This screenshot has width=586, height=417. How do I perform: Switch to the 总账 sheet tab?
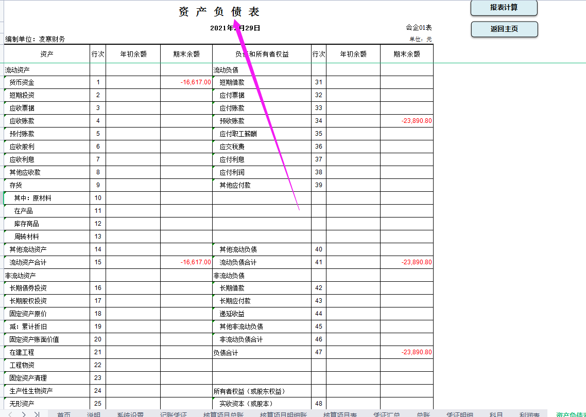point(421,413)
